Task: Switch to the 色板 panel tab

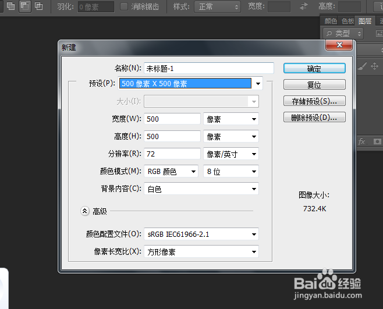Action: pos(348,22)
